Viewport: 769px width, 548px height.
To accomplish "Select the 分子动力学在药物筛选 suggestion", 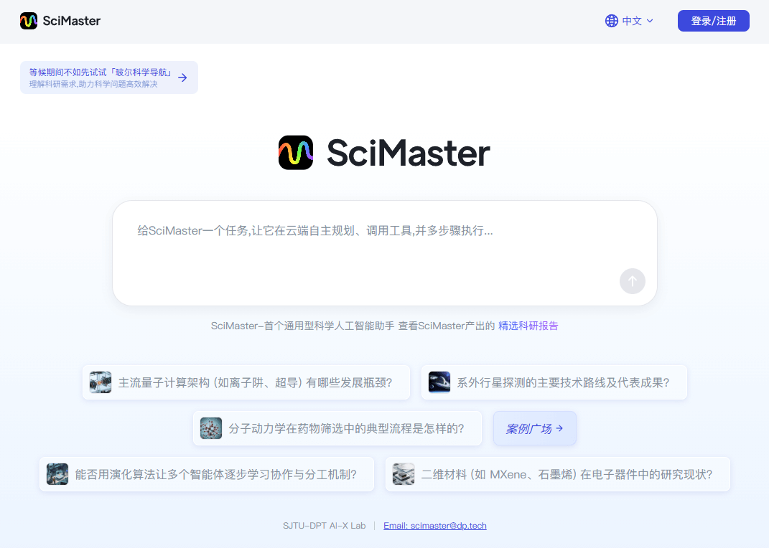I will pos(337,428).
